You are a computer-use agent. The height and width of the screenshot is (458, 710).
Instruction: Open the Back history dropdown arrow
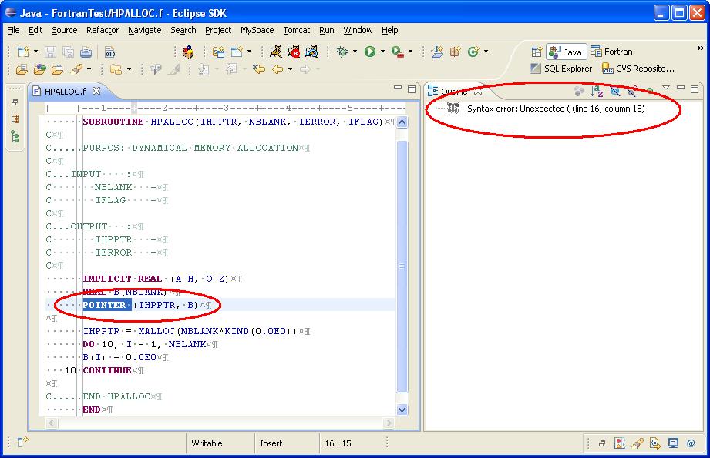click(x=291, y=69)
